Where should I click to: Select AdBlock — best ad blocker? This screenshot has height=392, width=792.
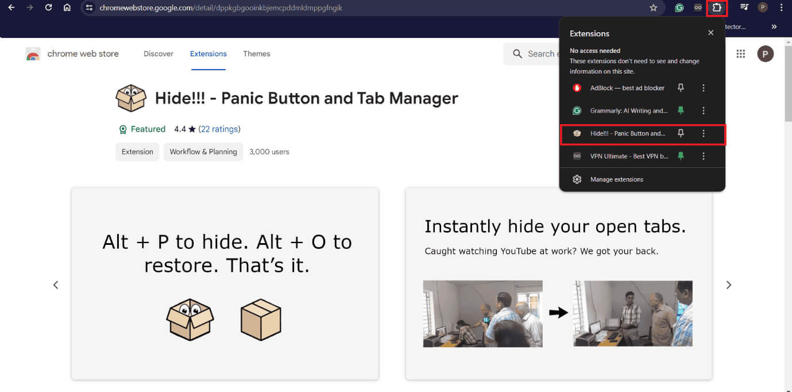pyautogui.click(x=627, y=88)
